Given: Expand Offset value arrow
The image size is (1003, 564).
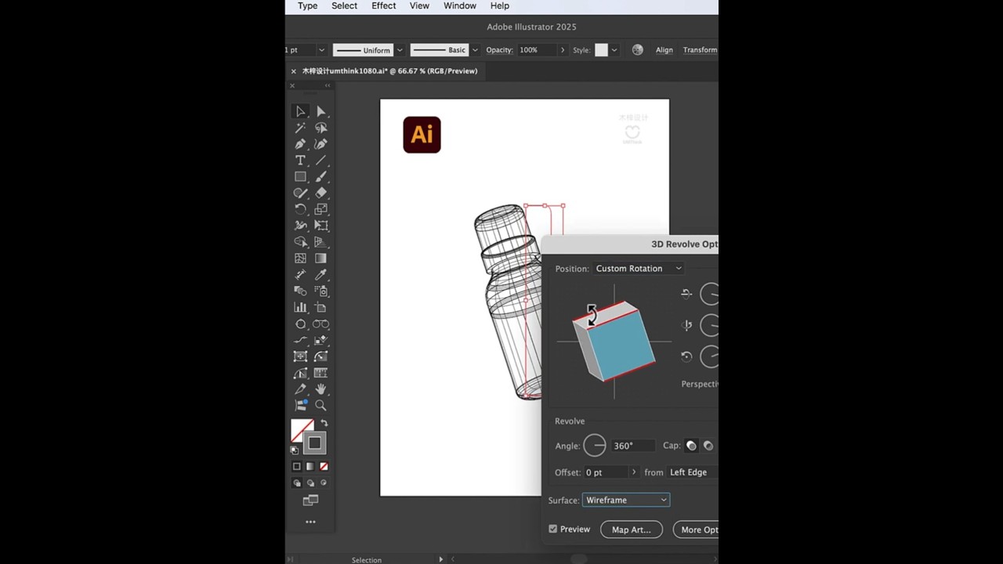Looking at the screenshot, I should 634,472.
